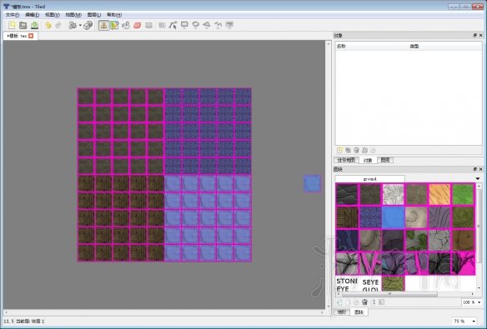Pick the brown wood plank tile
Image resolution: width=487 pixels, height=329 pixels.
(347, 217)
